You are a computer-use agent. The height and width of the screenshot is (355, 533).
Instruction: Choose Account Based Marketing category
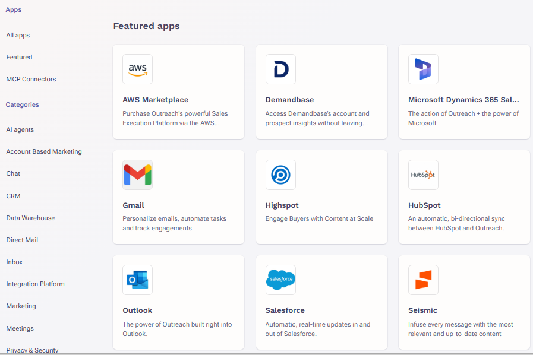pos(44,151)
